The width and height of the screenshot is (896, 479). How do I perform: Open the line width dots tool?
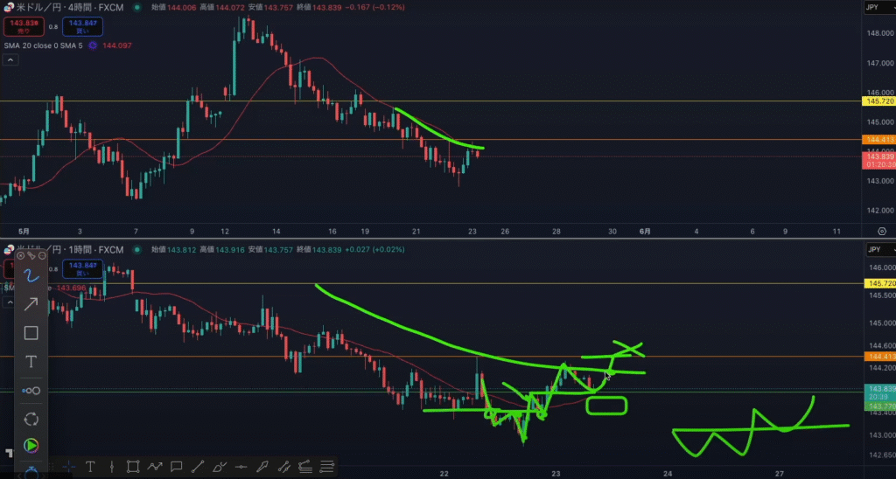(31, 391)
